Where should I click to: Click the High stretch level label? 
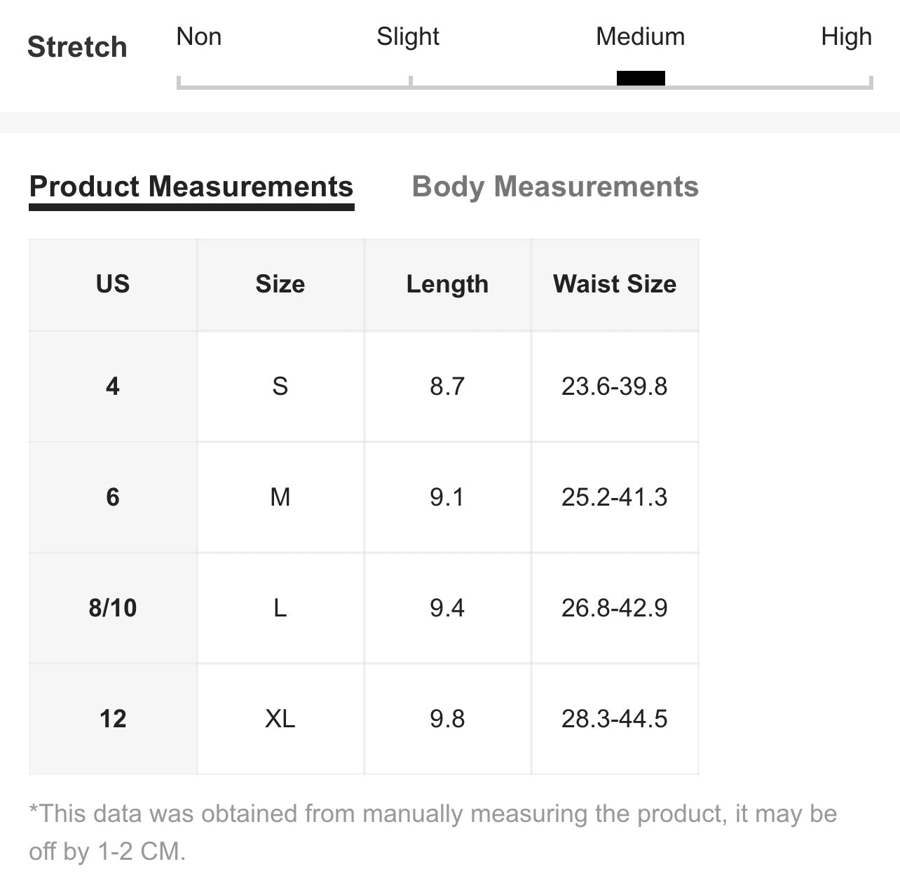[x=846, y=36]
